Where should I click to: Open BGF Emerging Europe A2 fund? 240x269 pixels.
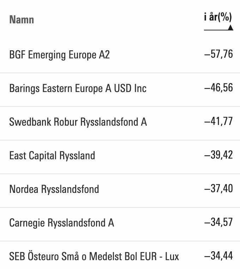(x=59, y=55)
